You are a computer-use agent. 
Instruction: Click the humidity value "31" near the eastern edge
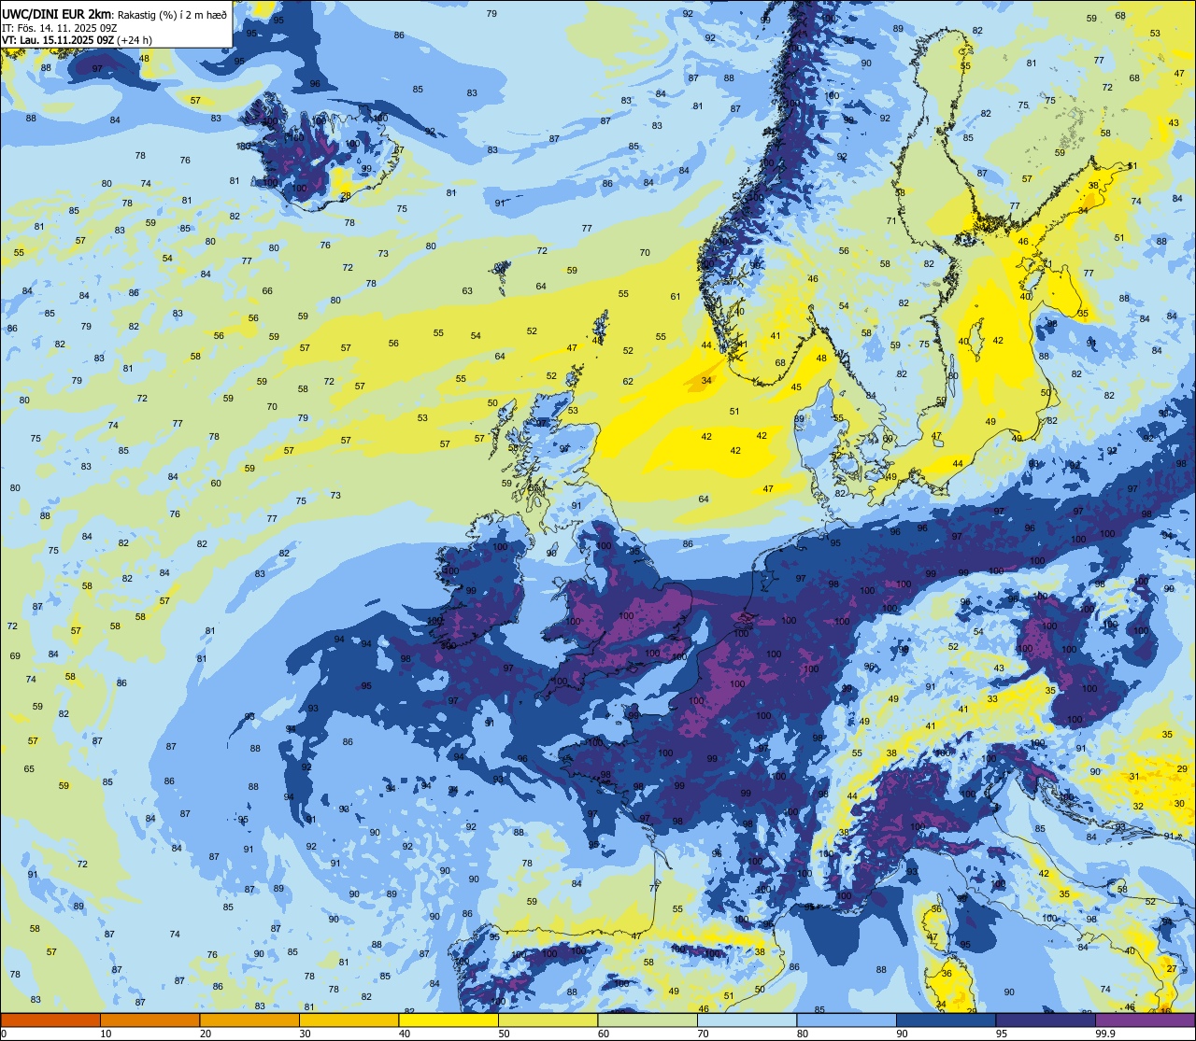pos(1134,777)
